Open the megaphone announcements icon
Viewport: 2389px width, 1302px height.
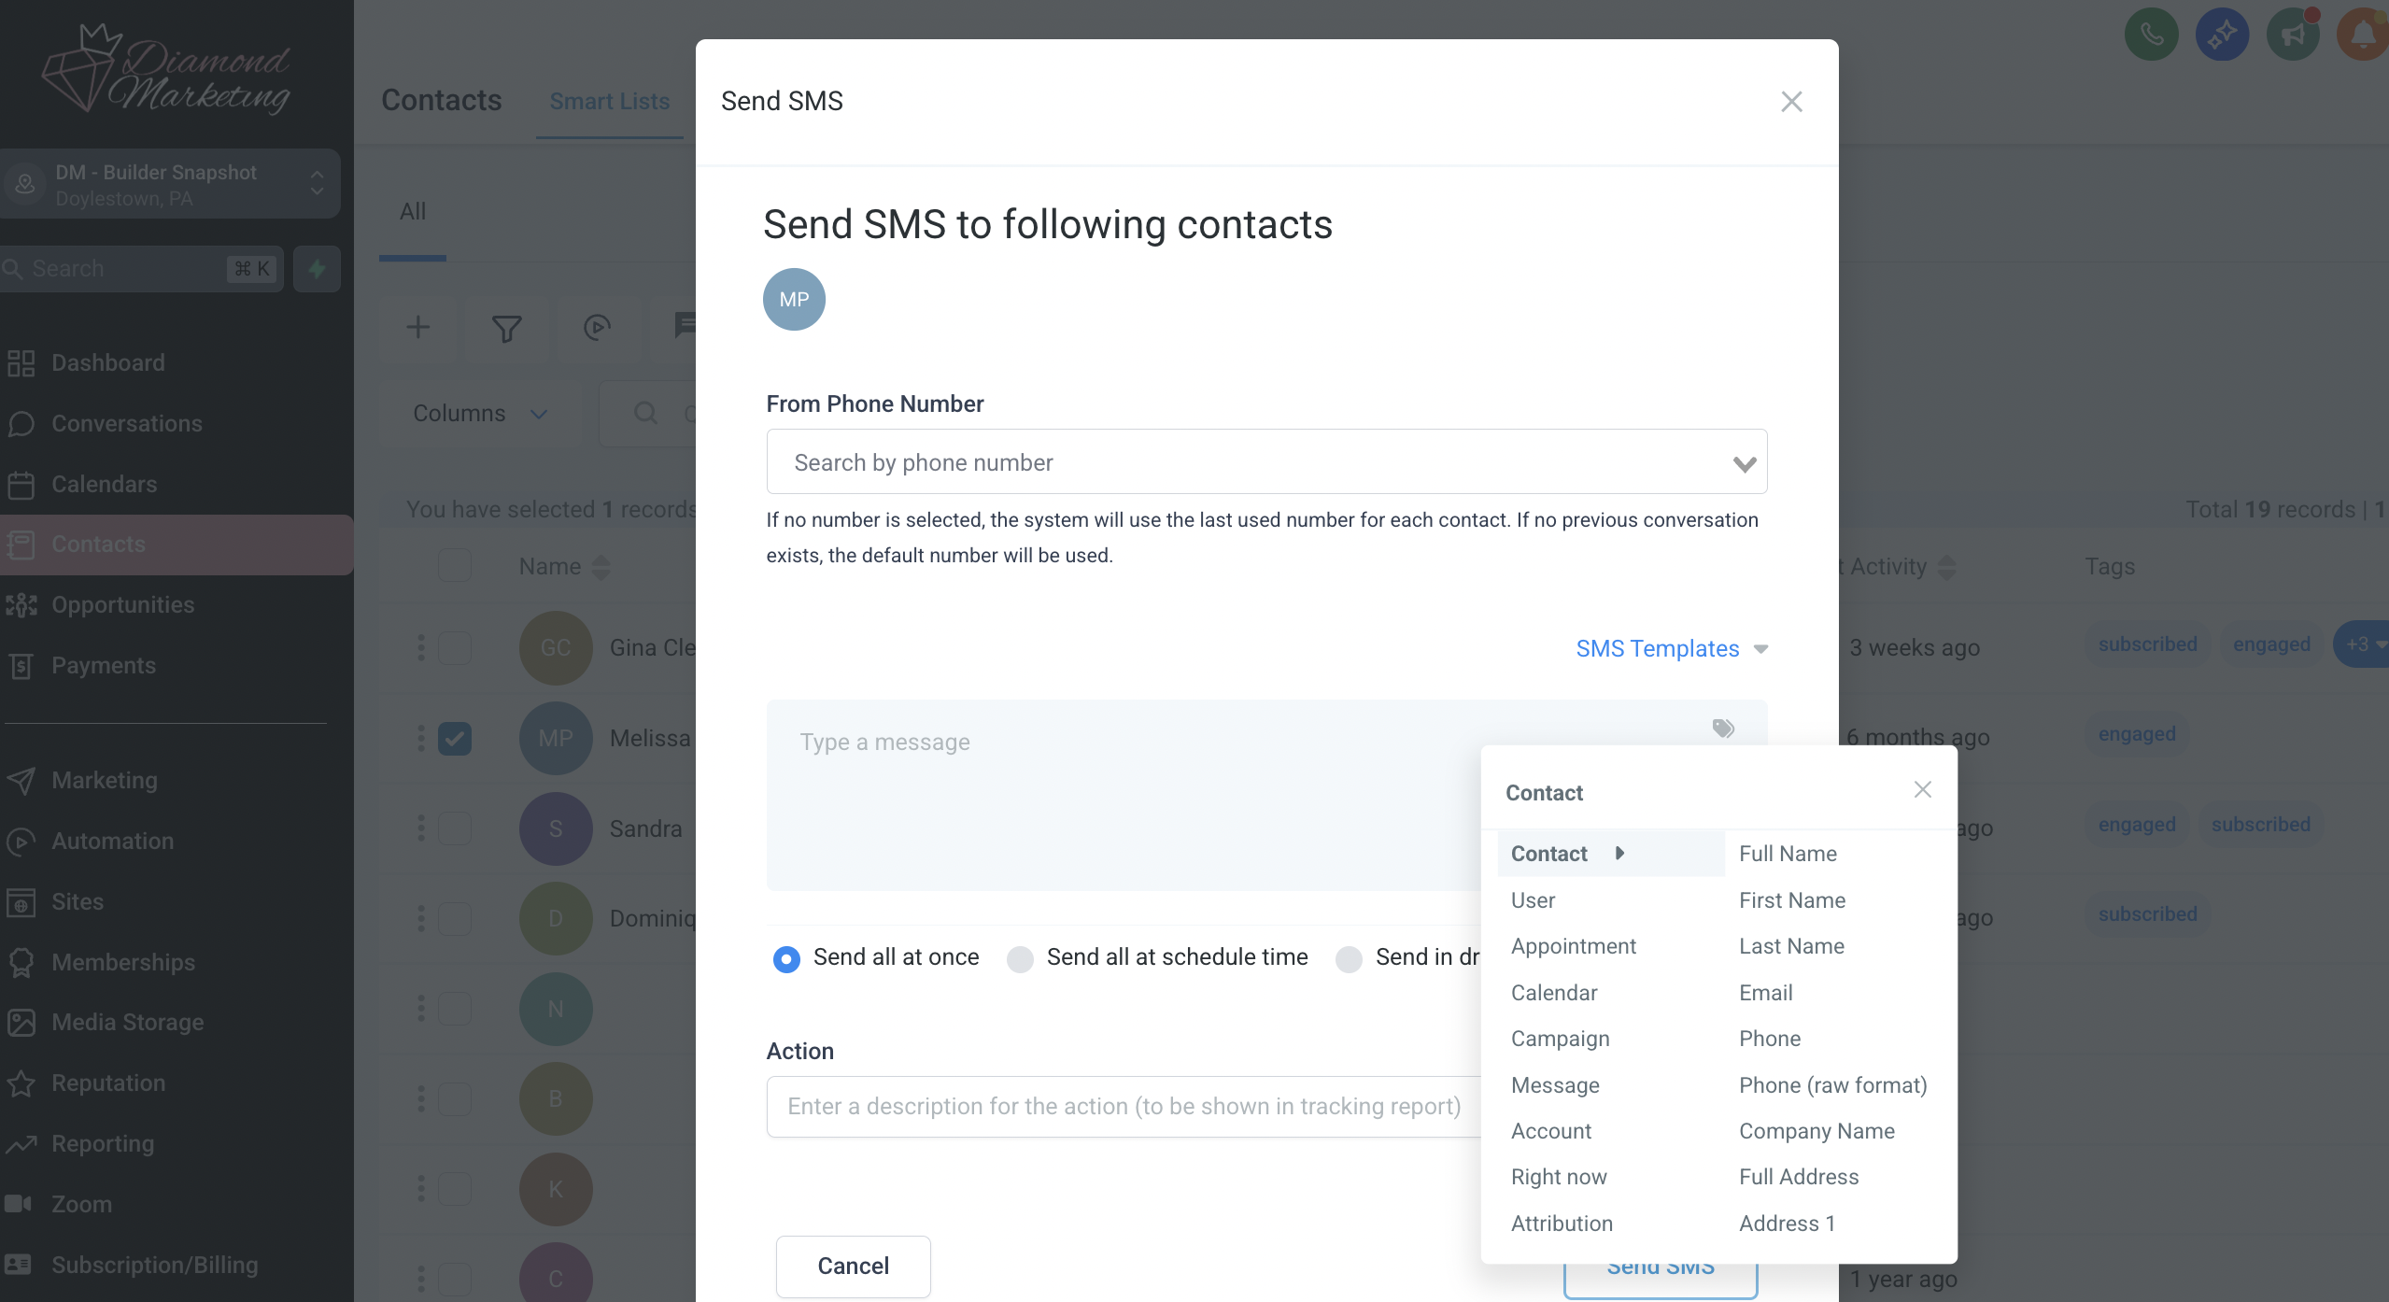click(x=2293, y=35)
